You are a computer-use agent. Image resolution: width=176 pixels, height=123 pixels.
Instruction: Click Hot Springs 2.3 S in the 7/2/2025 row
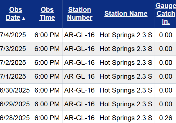[126, 63]
